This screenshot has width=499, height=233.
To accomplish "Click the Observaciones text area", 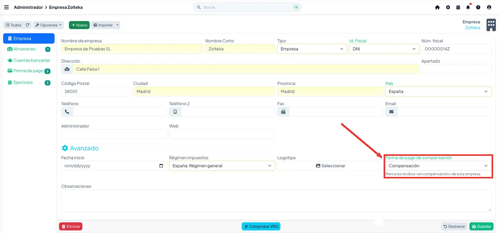I will pyautogui.click(x=276, y=201).
